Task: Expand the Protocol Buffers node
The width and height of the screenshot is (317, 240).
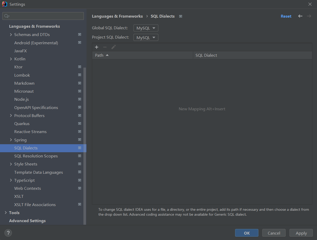Action: [x=11, y=115]
